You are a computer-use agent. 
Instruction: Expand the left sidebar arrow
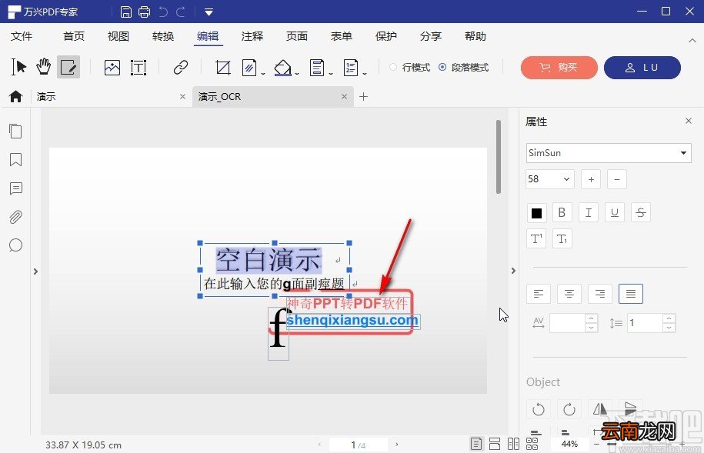(35, 271)
